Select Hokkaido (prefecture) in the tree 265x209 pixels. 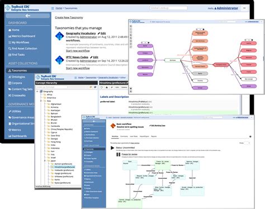pyautogui.click(x=64, y=170)
